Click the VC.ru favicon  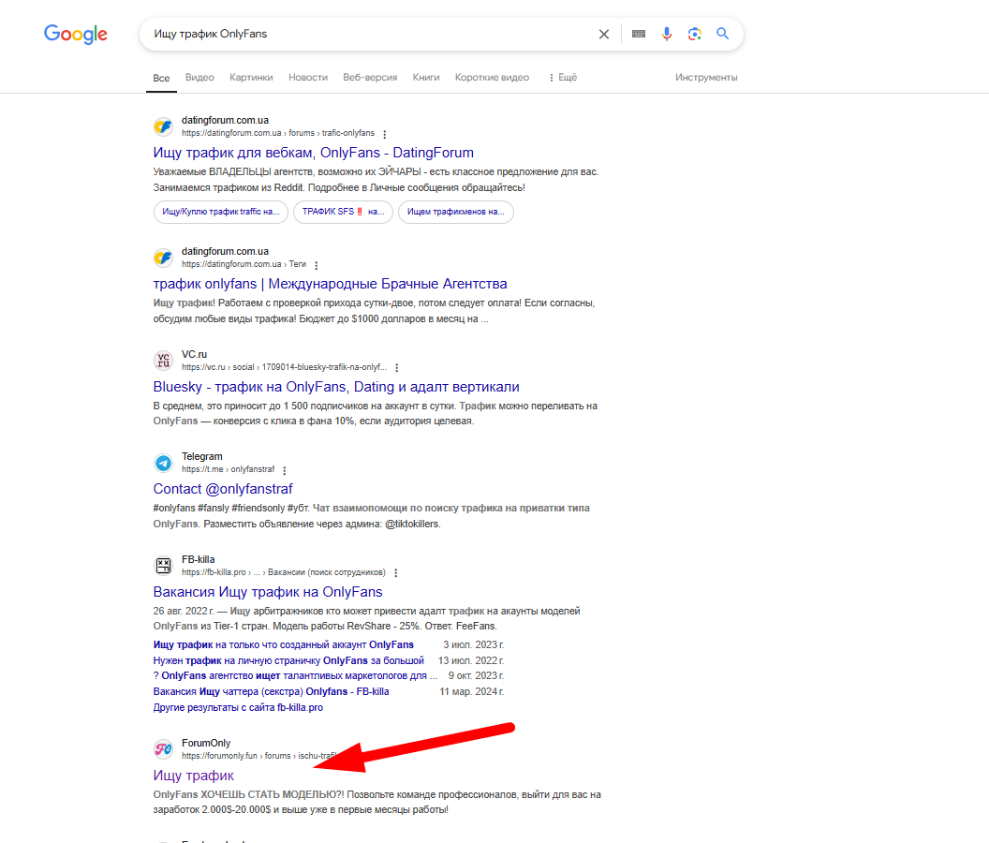(163, 361)
